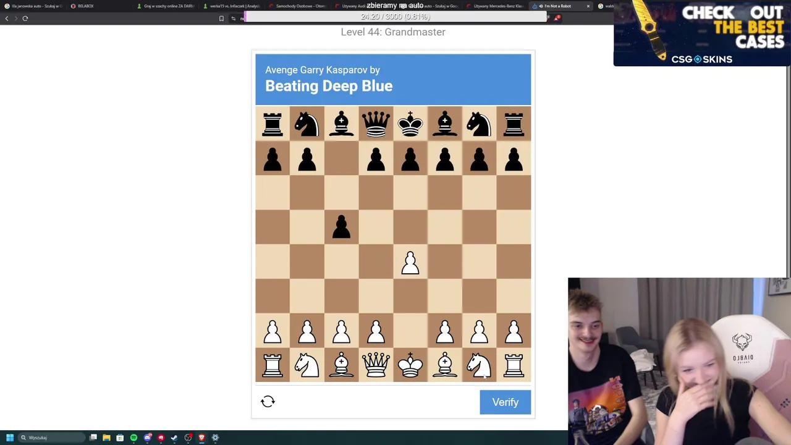
Task: Pick the white pawn on c2
Action: [342, 331]
